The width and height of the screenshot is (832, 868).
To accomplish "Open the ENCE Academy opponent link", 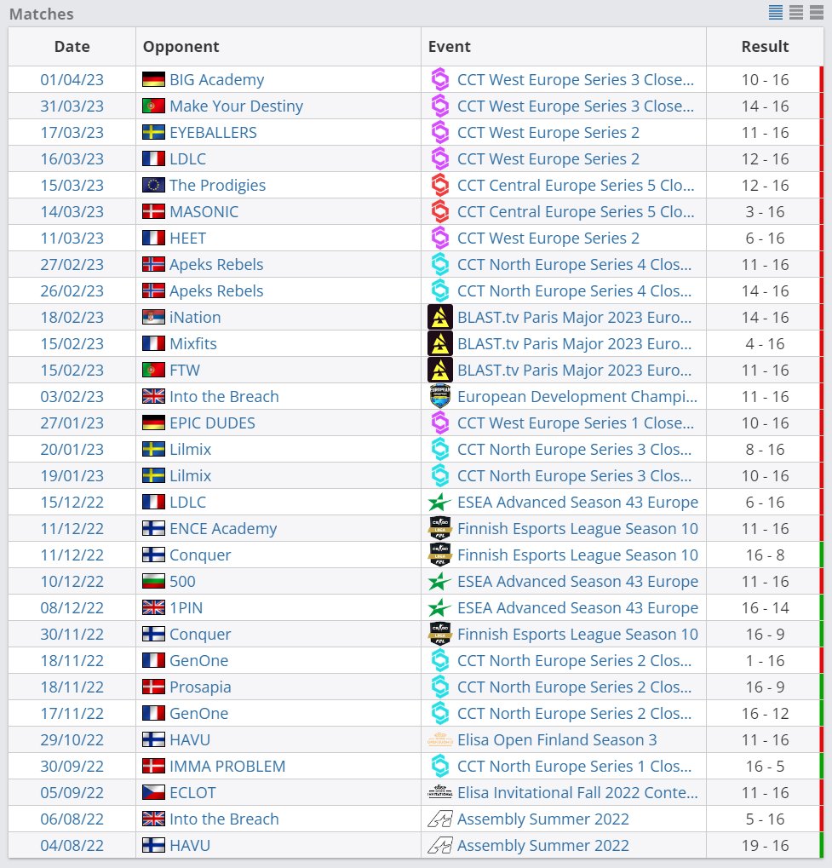I will pyautogui.click(x=223, y=529).
